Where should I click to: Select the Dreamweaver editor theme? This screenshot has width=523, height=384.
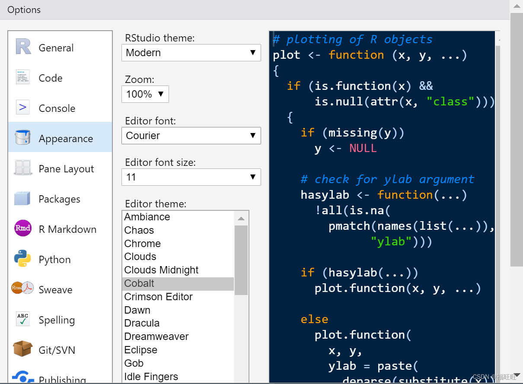[x=178, y=336]
